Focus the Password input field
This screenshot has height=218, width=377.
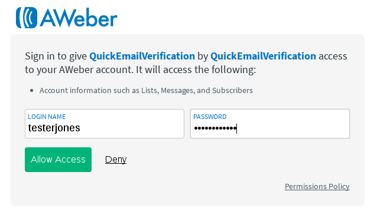270,124
